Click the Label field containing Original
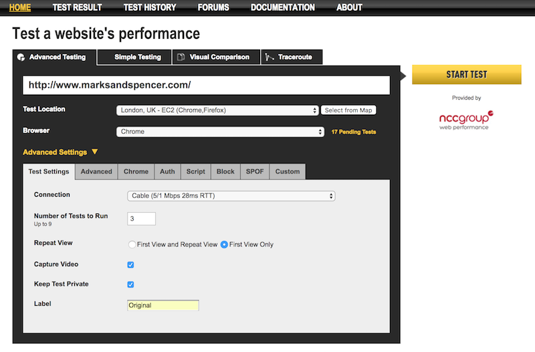The image size is (535, 352). pyautogui.click(x=163, y=305)
